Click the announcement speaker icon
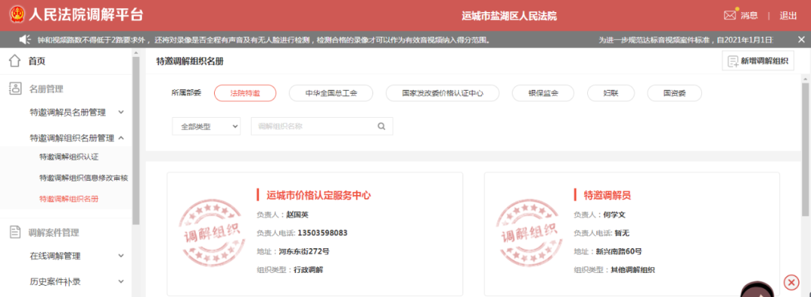 click(x=26, y=39)
